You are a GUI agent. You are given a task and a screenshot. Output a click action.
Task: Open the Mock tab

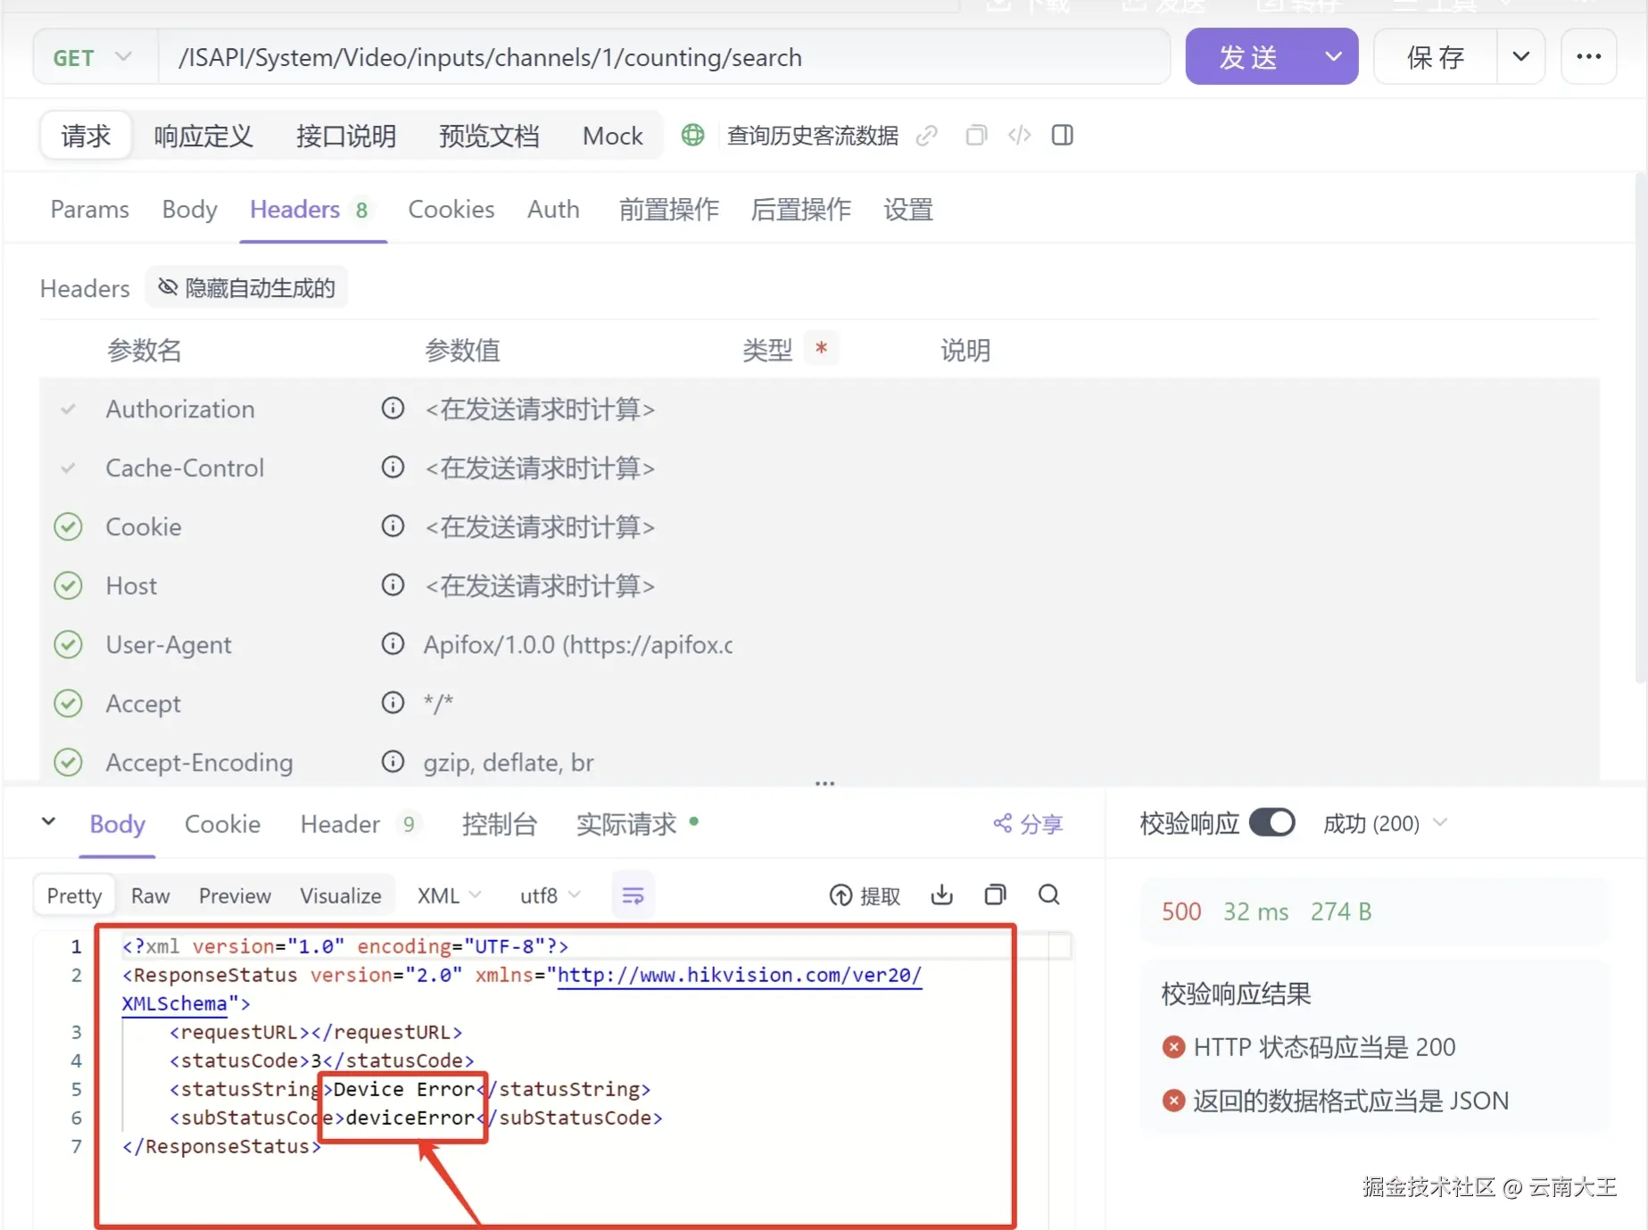coord(612,136)
